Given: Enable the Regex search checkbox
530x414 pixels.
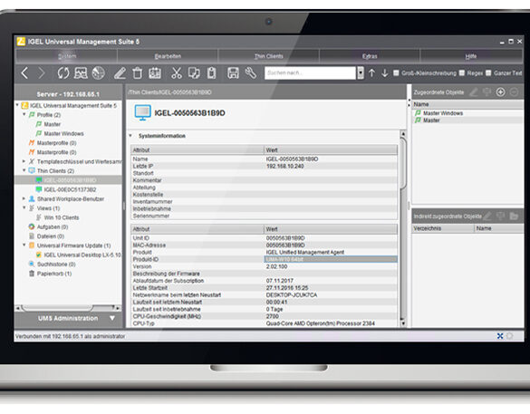Looking at the screenshot, I should (462, 73).
